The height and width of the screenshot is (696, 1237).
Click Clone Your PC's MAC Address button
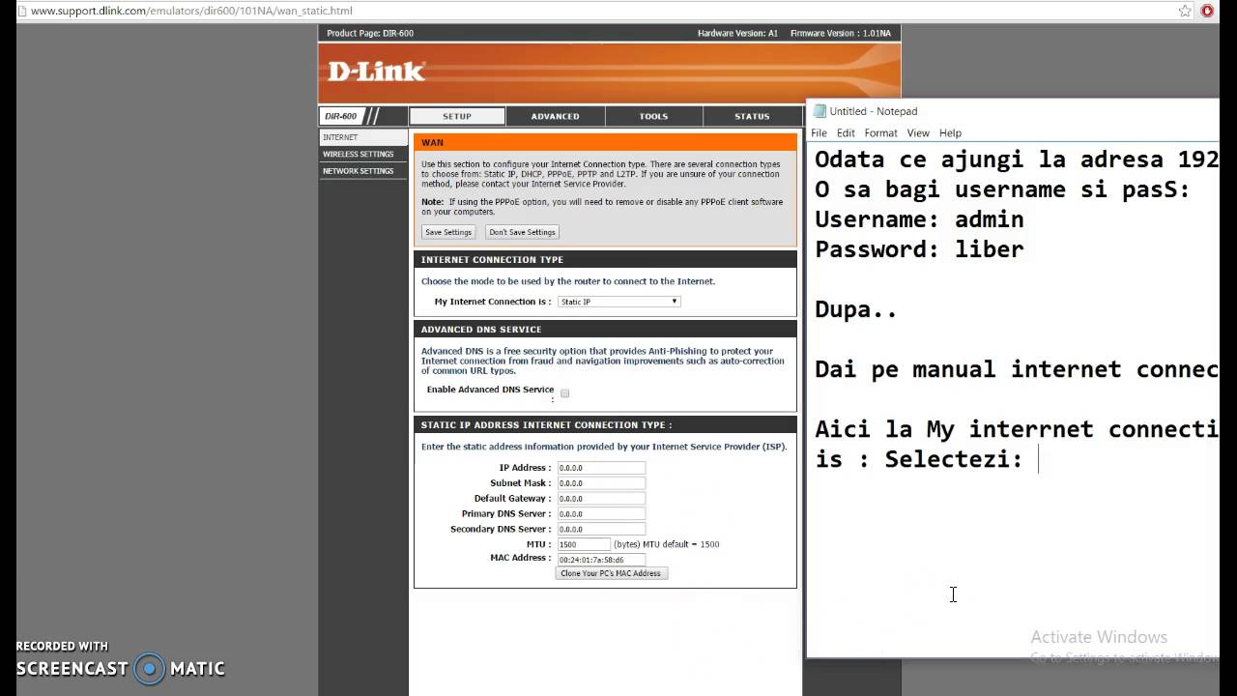[x=611, y=573]
